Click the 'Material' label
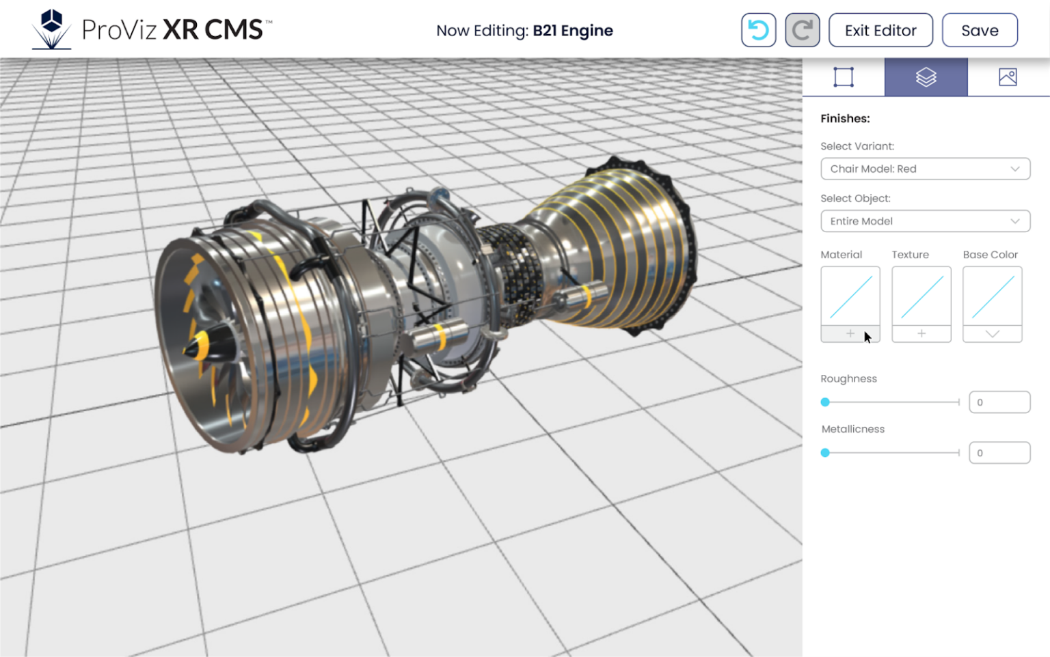 [842, 255]
